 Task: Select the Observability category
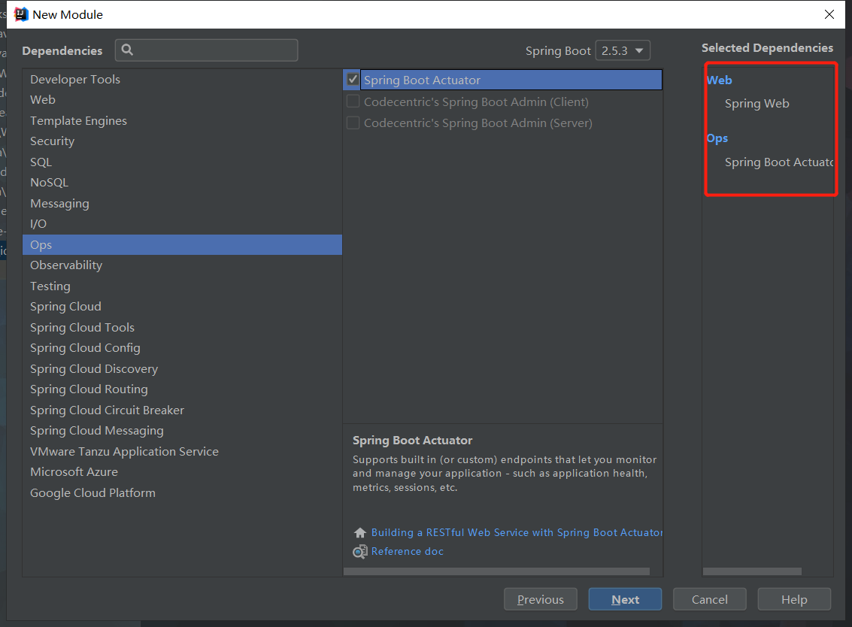(182, 265)
